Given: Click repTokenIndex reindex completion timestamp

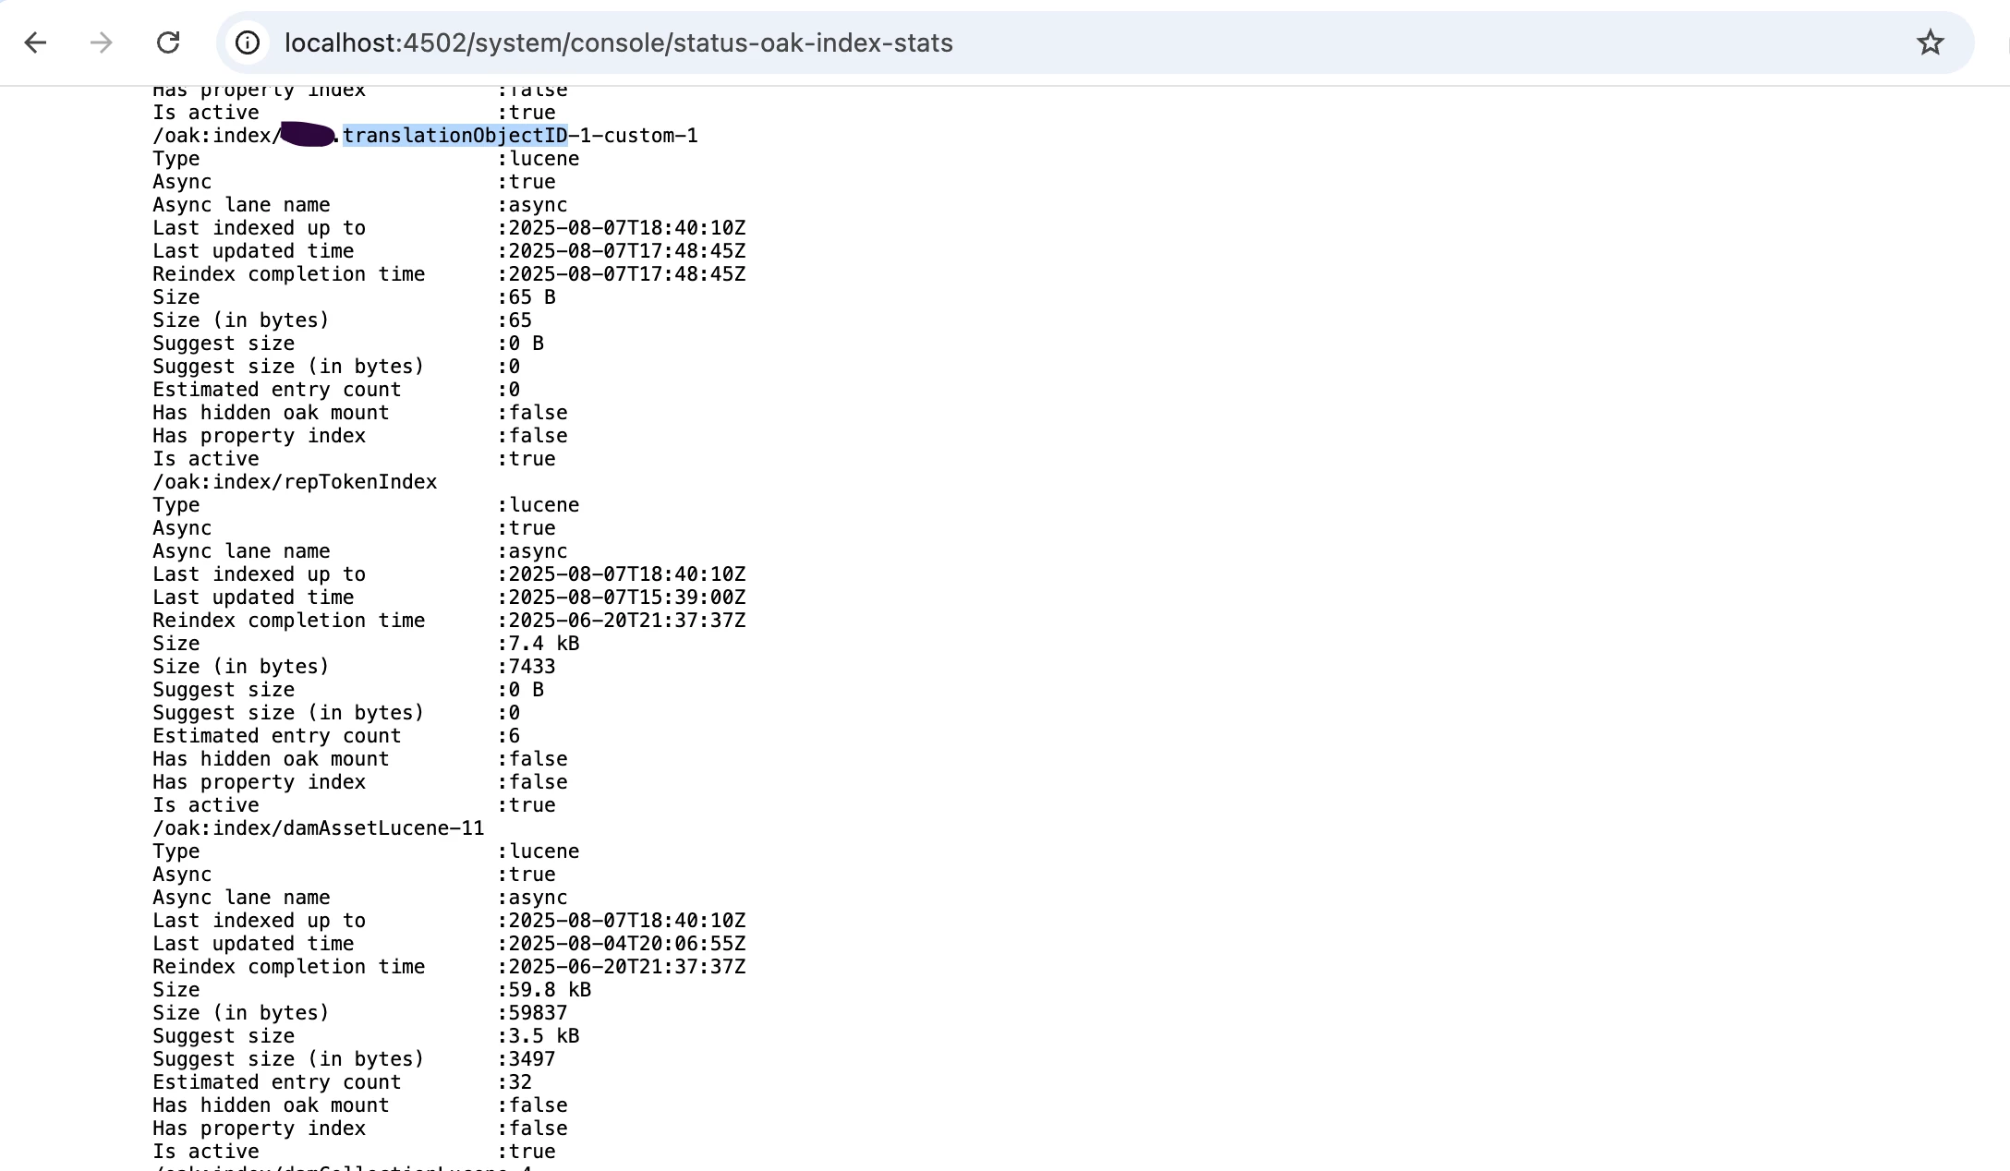Looking at the screenshot, I should (x=626, y=621).
